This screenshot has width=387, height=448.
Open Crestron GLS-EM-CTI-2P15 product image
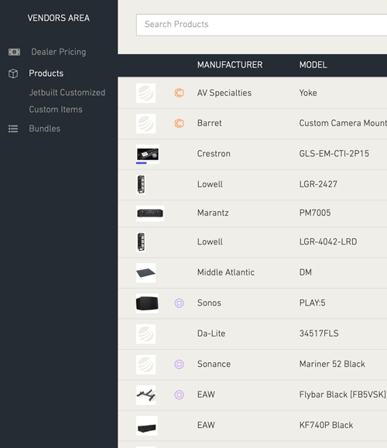pyautogui.click(x=148, y=155)
